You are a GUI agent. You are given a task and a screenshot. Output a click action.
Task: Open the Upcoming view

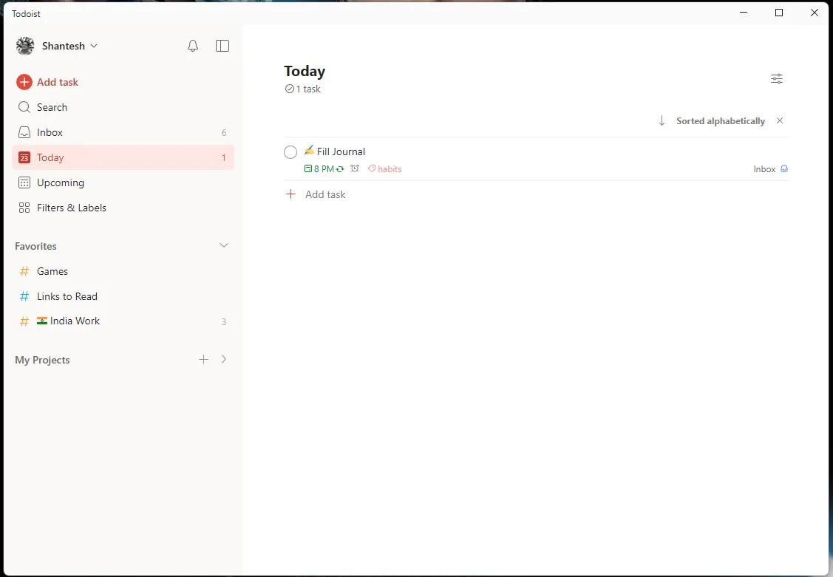coord(123,182)
